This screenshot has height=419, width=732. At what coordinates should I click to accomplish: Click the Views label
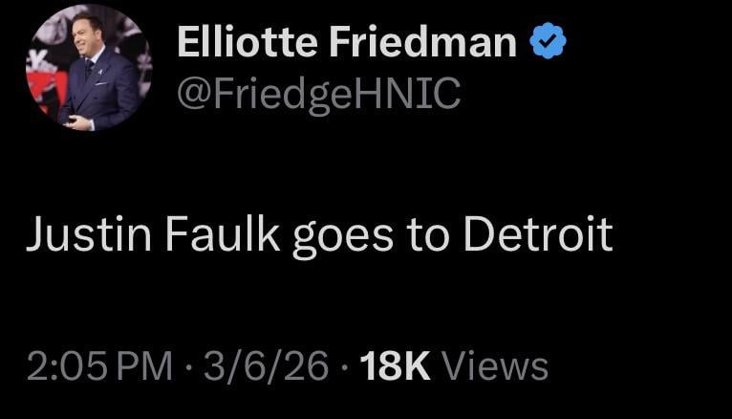point(496,365)
